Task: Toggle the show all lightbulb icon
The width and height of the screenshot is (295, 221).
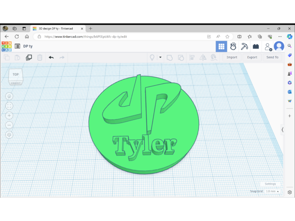Action: point(152,57)
